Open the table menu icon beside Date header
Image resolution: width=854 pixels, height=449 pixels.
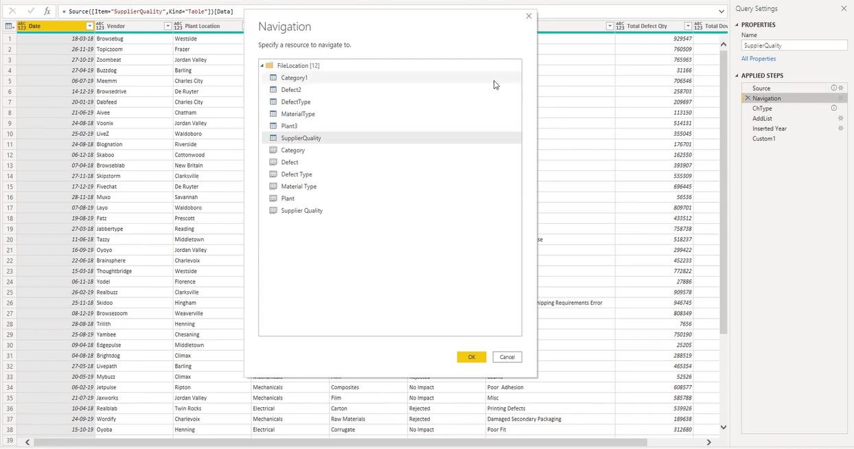coord(10,26)
